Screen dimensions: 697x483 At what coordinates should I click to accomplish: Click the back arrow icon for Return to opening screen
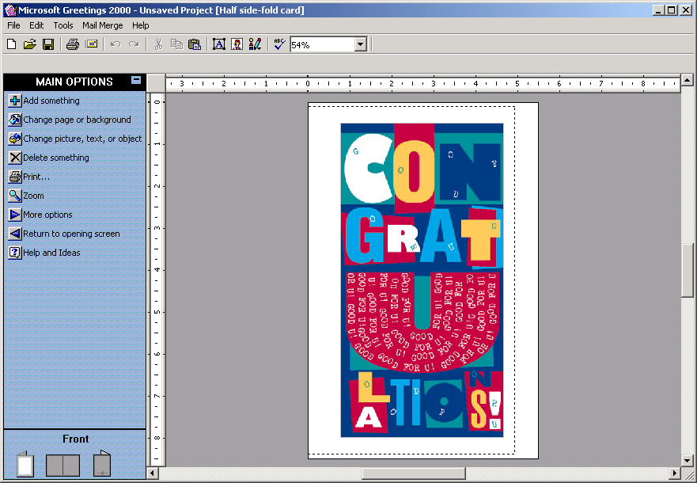pyautogui.click(x=15, y=234)
